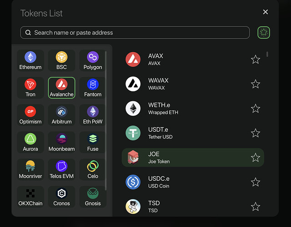291x227 pixels.
Task: Favorite the AVAX token
Action: pyautogui.click(x=256, y=59)
